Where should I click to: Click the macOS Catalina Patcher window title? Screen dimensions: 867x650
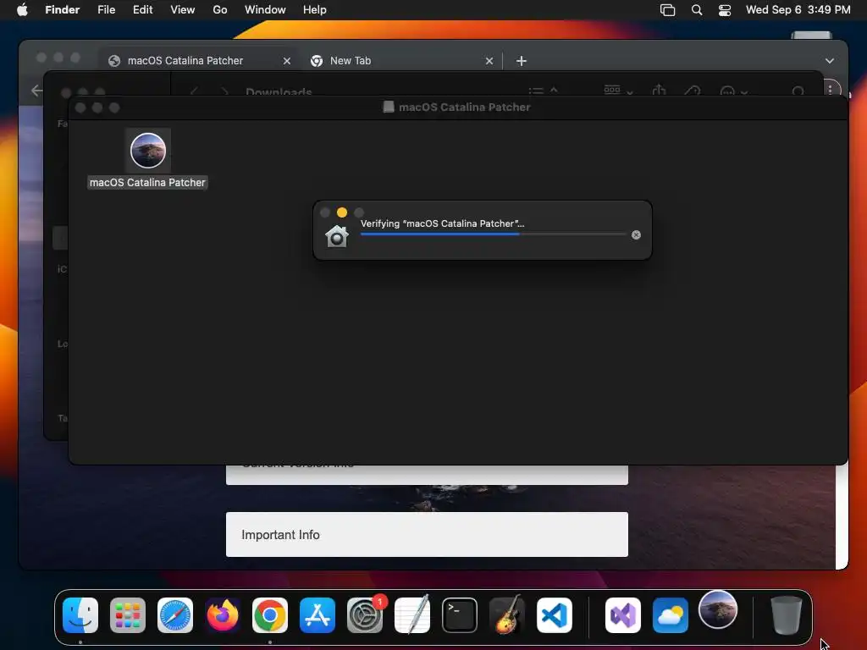click(x=465, y=107)
